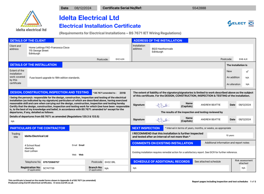Click the SCHEDULE OF ADDITIONAL RECORDS header
Image resolution: width=264 pixels, height=194 pixels.
tap(162, 162)
